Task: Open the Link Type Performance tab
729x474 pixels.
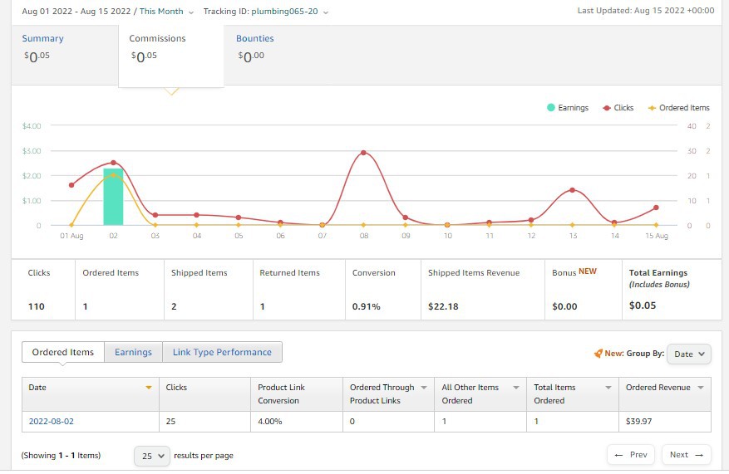Action: pos(222,352)
